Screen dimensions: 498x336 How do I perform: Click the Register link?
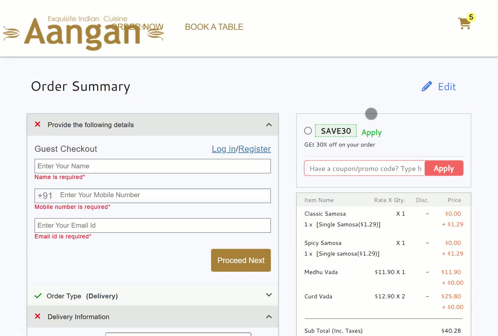[x=255, y=149]
